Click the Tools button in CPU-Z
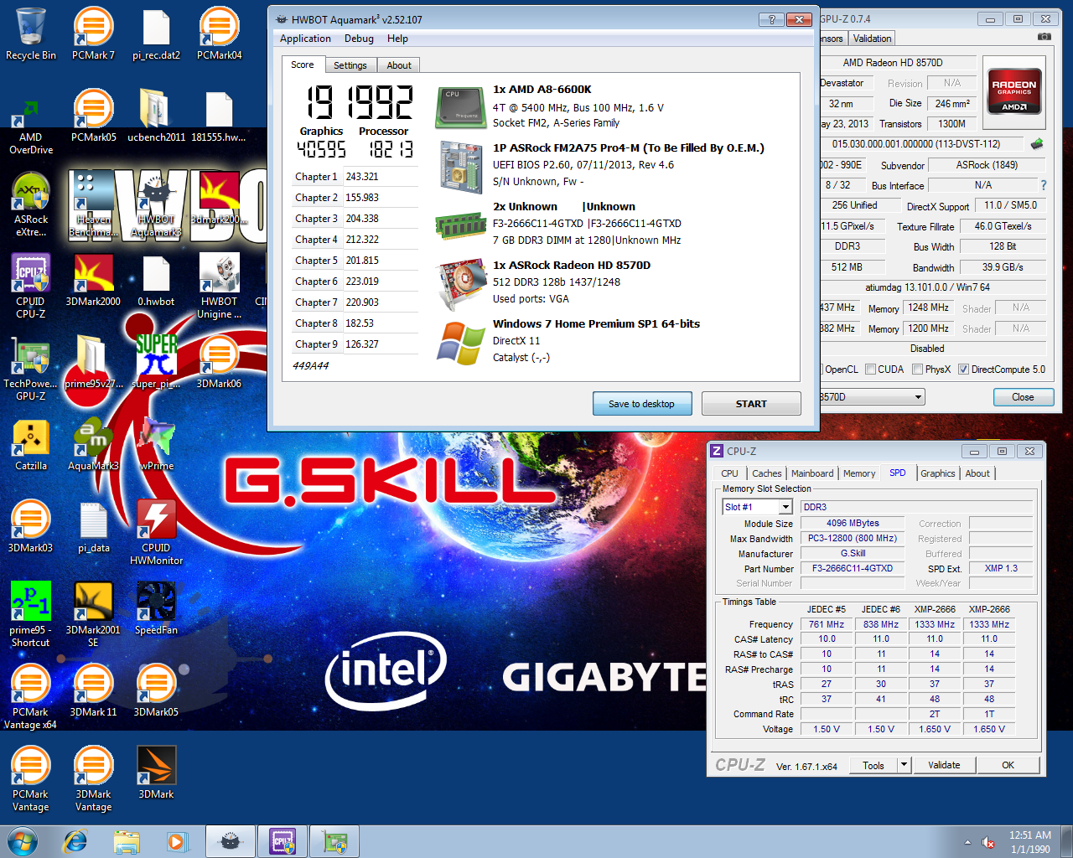1073x858 pixels. click(873, 765)
